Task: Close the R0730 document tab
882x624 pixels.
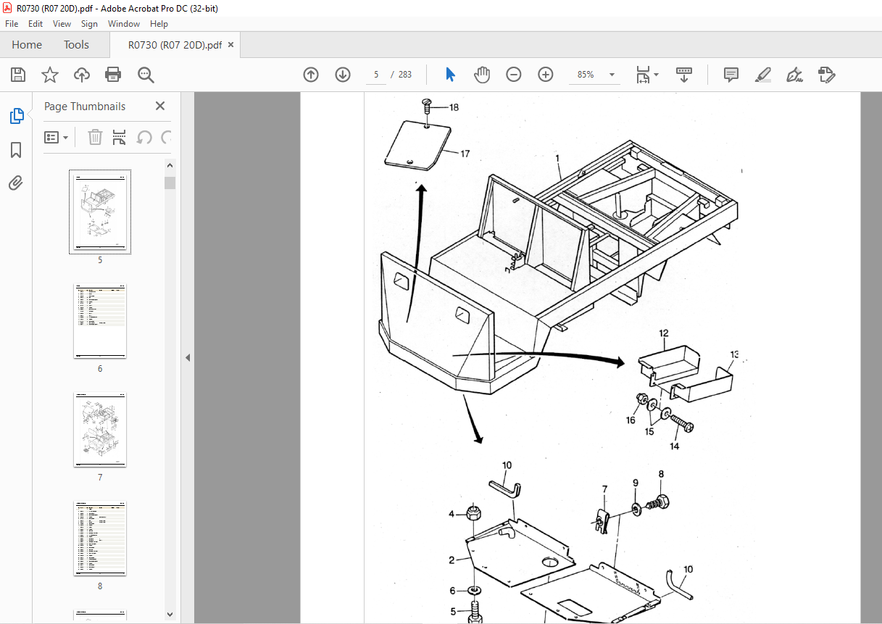Action: [231, 45]
